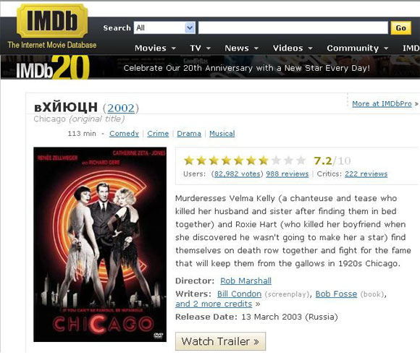Image resolution: width=420 pixels, height=355 pixels.
Task: Click the IMDb logo
Action: coord(52,21)
